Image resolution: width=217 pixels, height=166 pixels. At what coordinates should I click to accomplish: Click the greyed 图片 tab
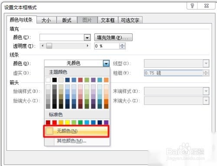coord(87,20)
